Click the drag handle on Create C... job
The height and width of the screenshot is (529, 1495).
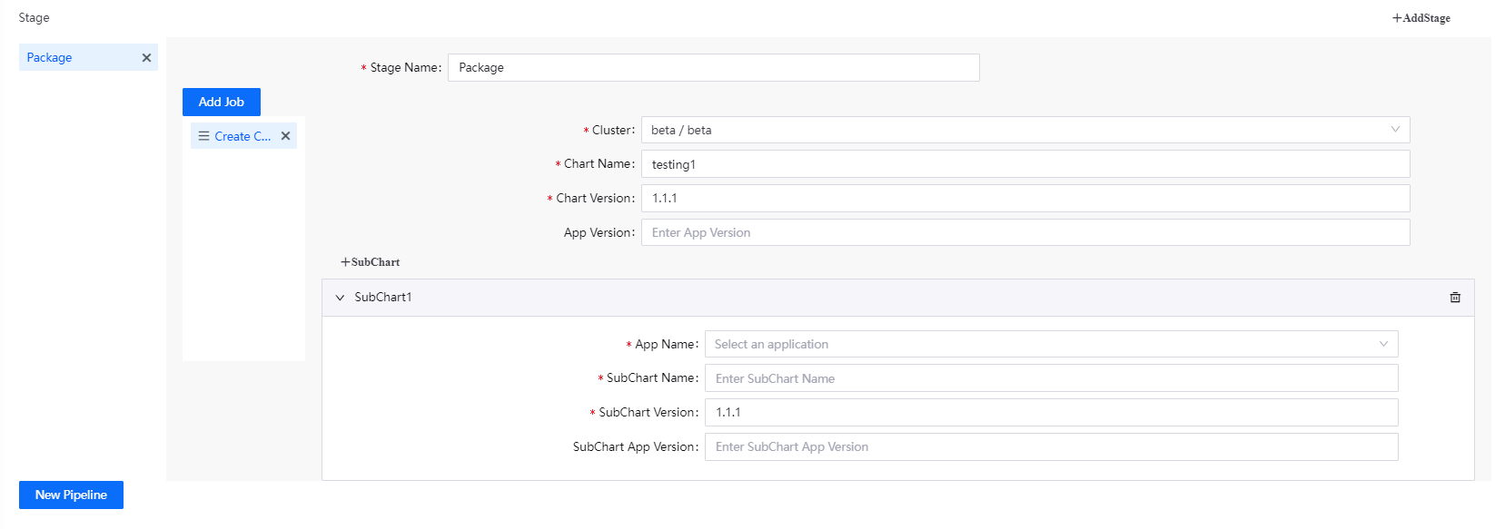click(203, 136)
